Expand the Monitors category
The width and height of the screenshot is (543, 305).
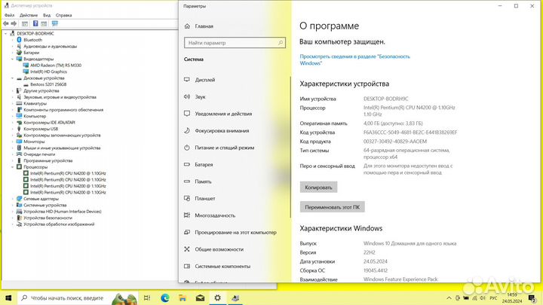13,142
